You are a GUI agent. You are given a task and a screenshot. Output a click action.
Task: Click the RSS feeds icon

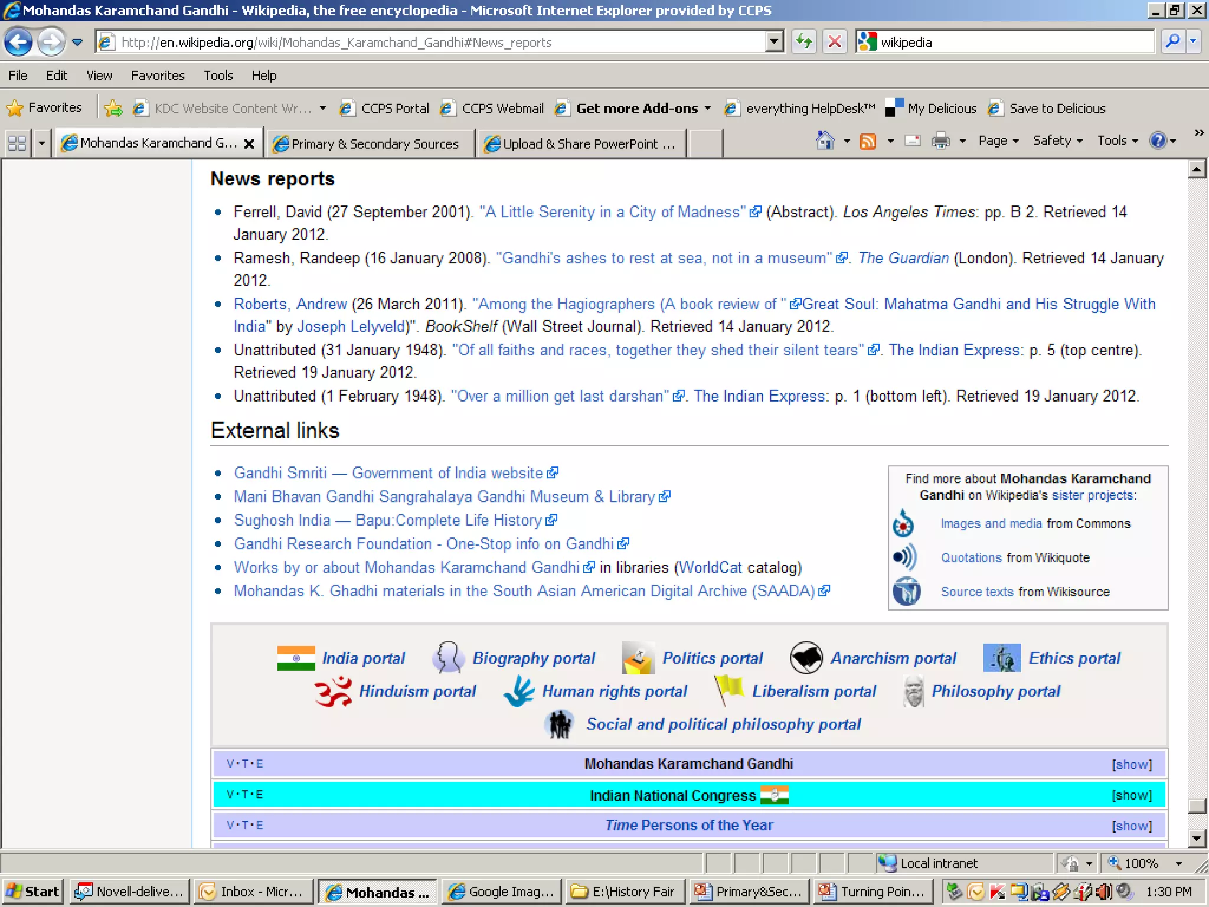pyautogui.click(x=867, y=141)
